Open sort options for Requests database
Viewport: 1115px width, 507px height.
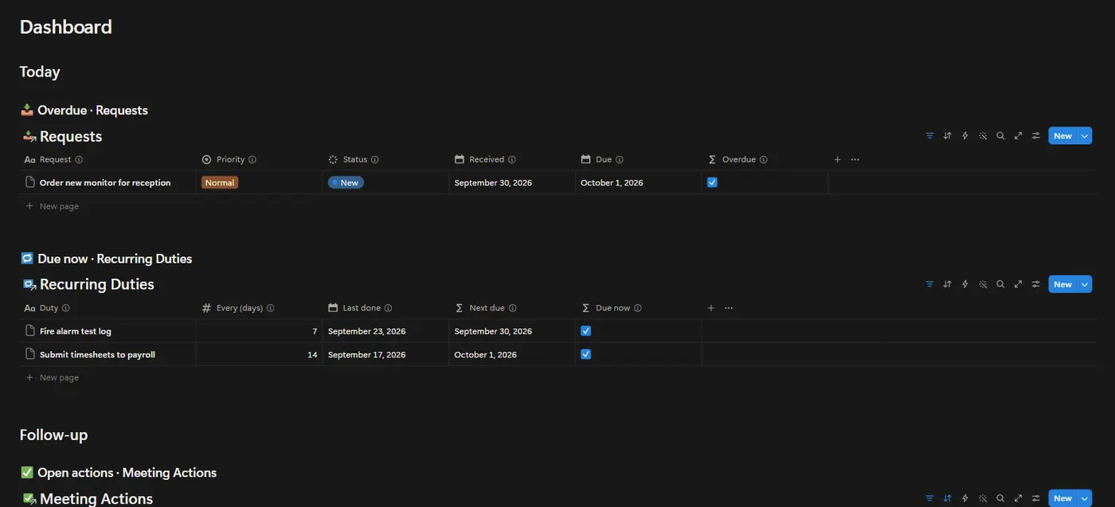click(x=947, y=136)
